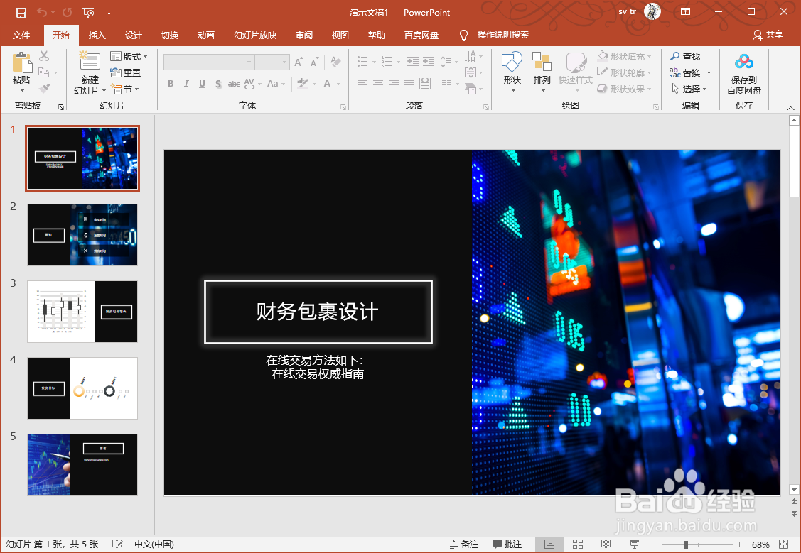Viewport: 801px width, 553px height.
Task: Open the font name combo box
Action: (209, 62)
